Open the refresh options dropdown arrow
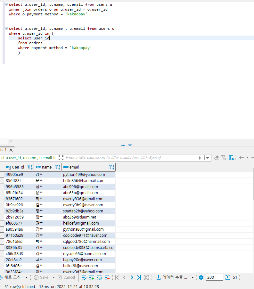Viewport: 254px width, 289px height. pyautogui.click(x=26, y=277)
